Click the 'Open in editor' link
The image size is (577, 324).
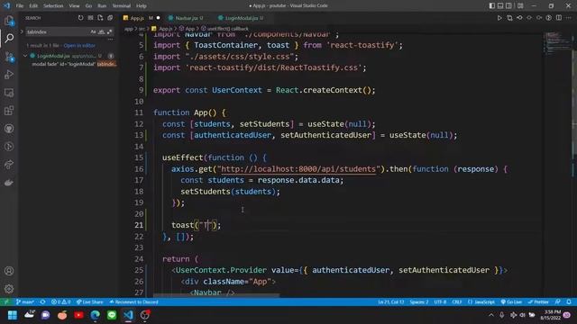[79, 46]
